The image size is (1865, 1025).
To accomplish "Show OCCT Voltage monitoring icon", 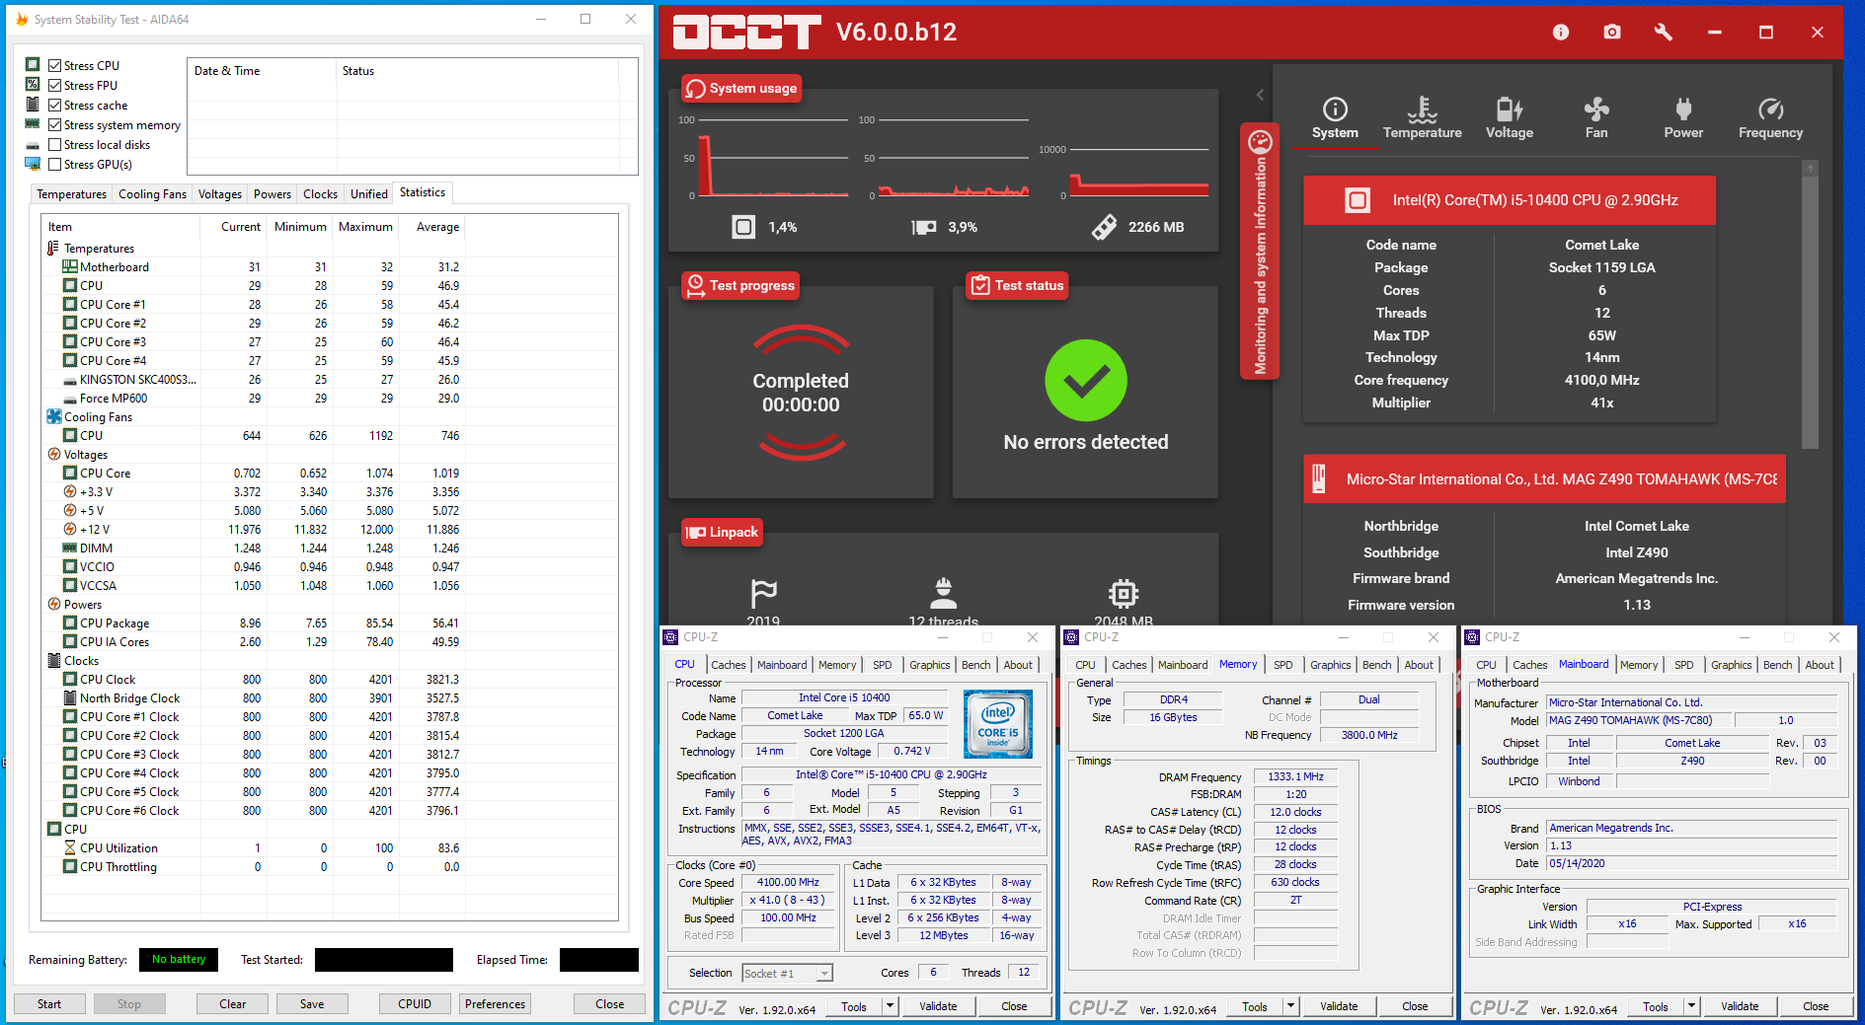I will tap(1510, 109).
